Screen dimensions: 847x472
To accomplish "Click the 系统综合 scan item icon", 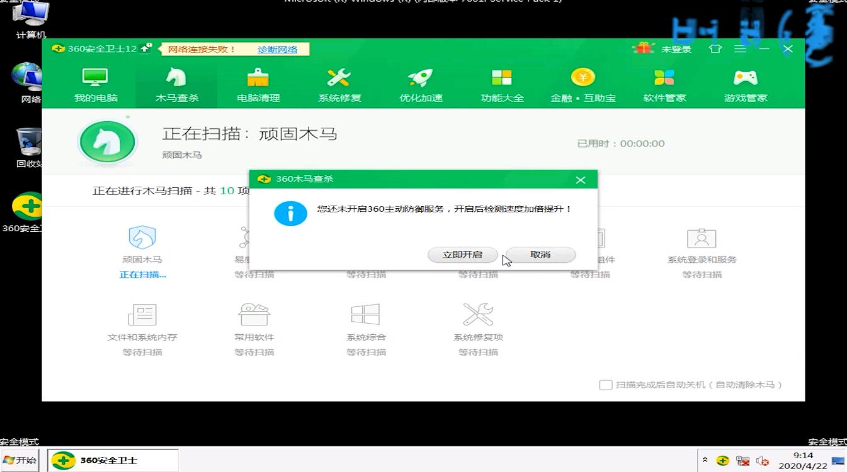I will [x=366, y=315].
